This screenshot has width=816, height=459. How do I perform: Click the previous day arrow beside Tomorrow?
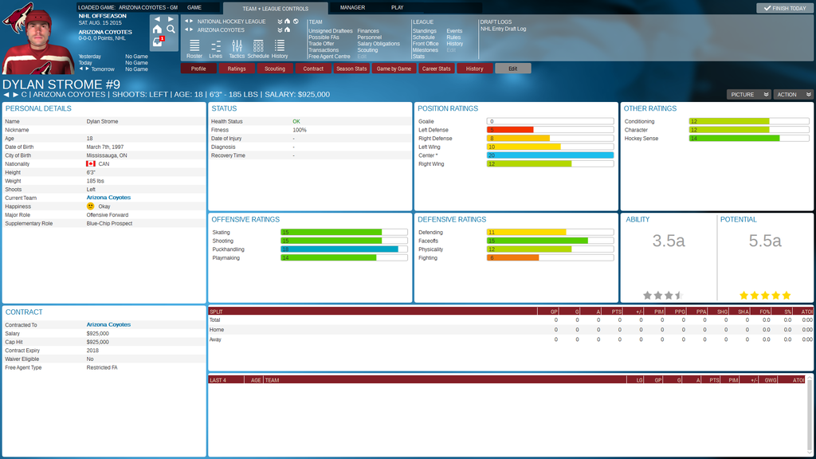click(x=80, y=69)
